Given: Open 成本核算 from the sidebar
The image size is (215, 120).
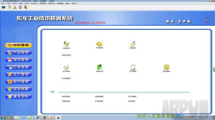Looking at the screenshot, I should tap(18, 89).
